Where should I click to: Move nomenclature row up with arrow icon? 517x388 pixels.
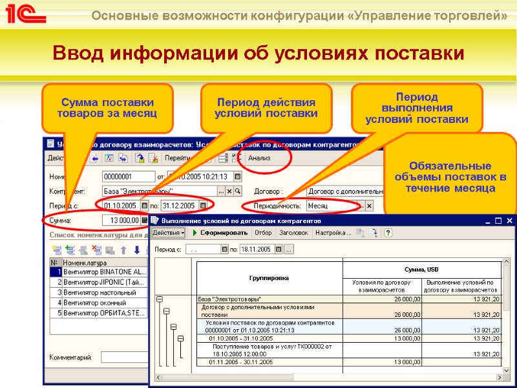123,248
